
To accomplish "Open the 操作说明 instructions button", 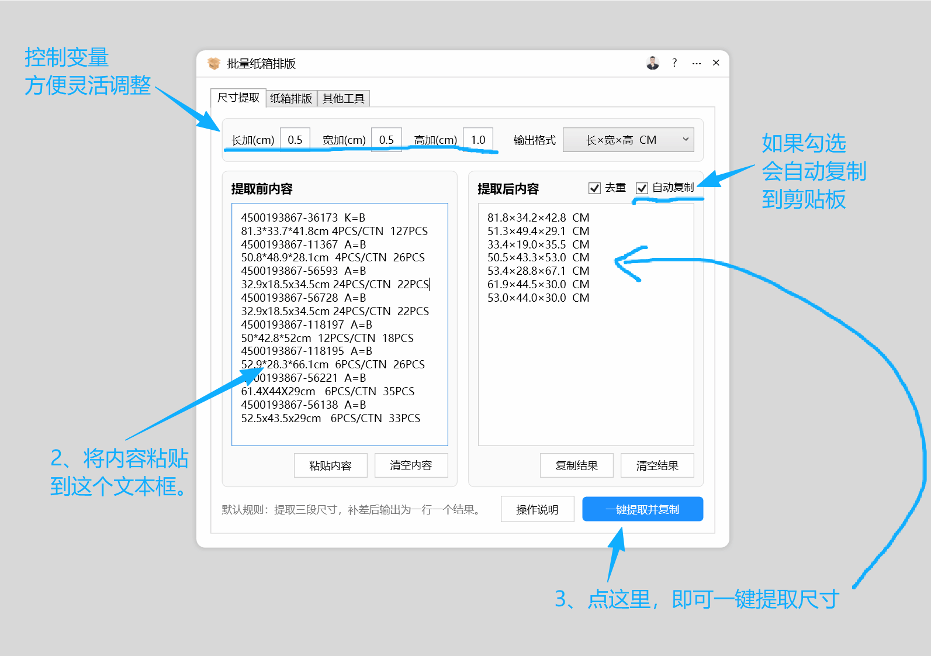I will [x=537, y=509].
